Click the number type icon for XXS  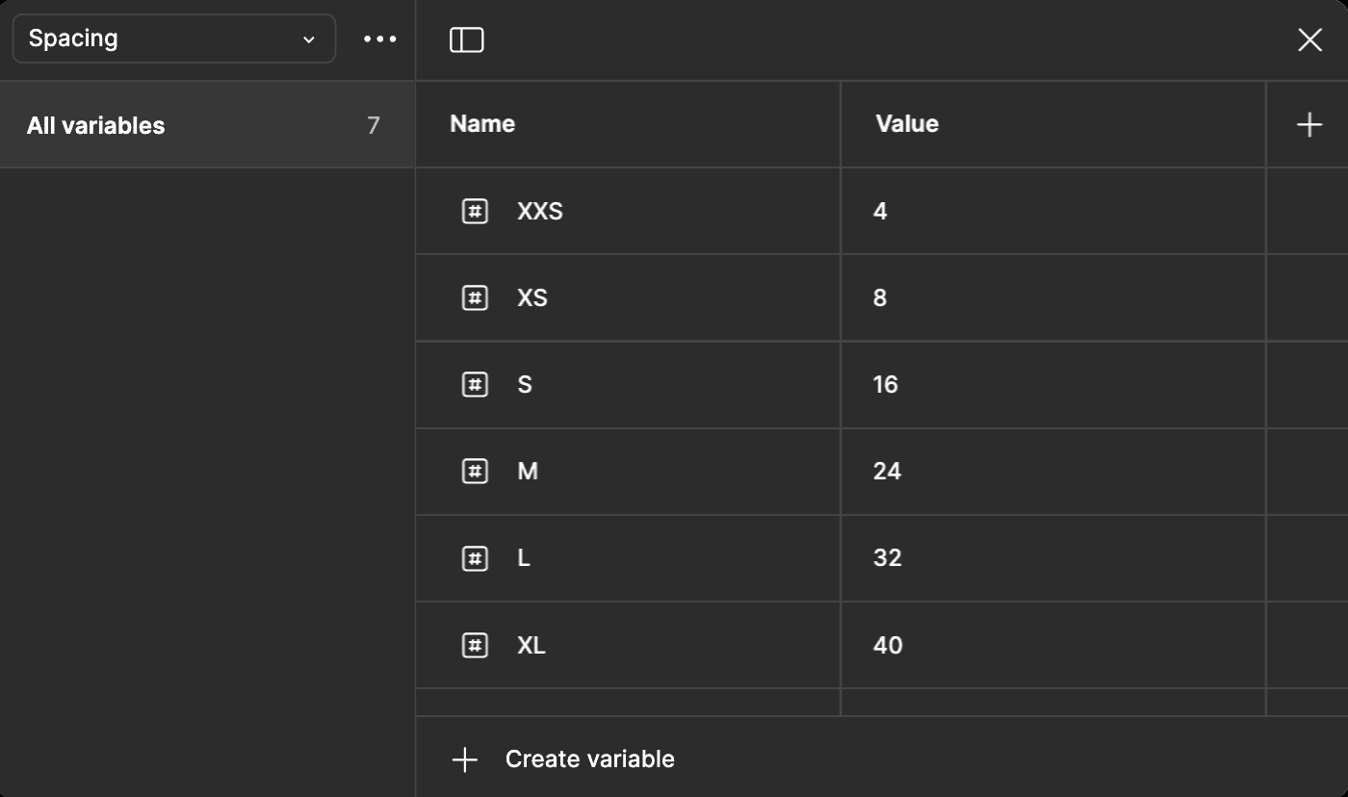tap(475, 211)
